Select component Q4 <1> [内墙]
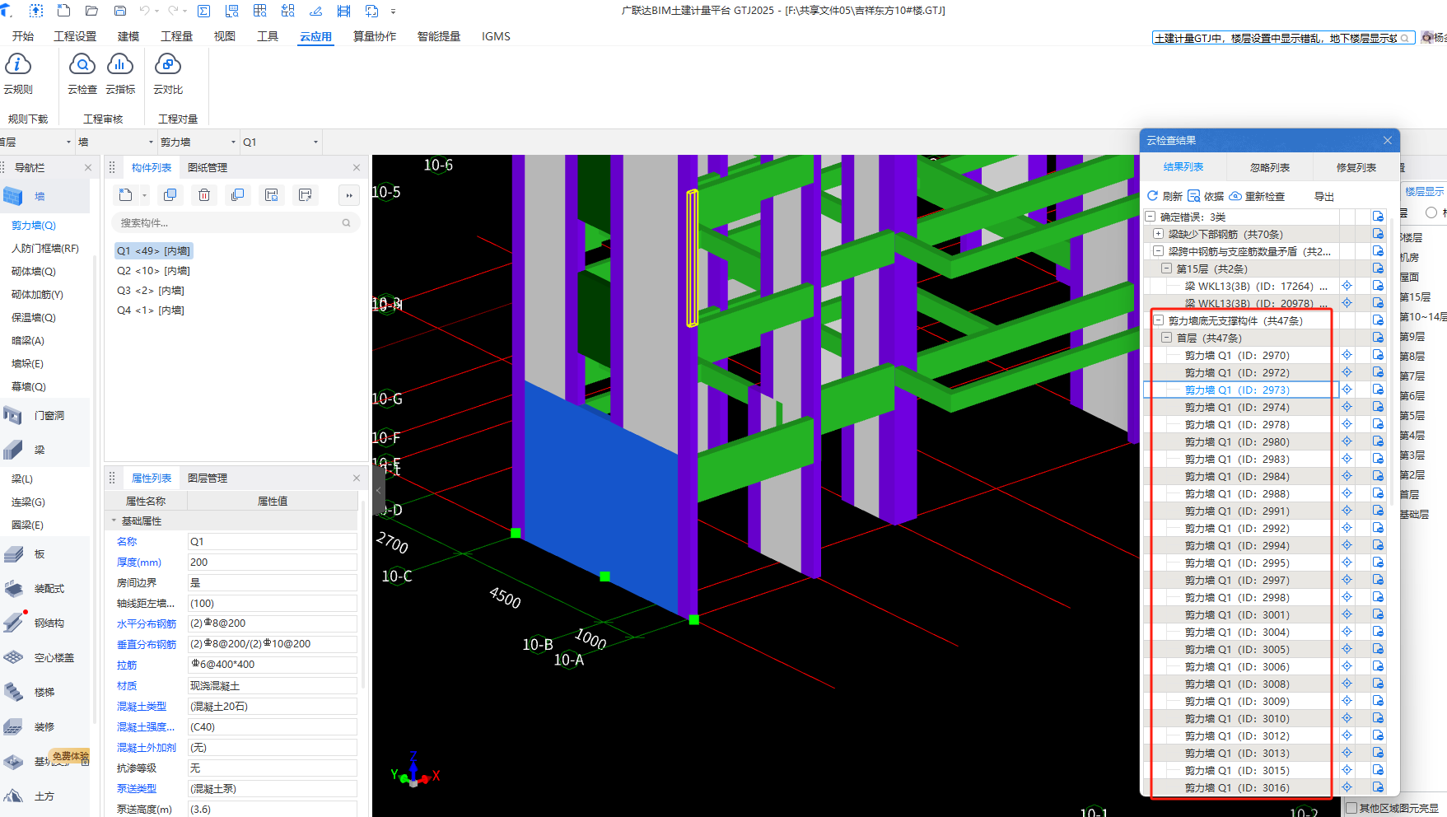Viewport: 1447px width, 817px height. (x=151, y=310)
